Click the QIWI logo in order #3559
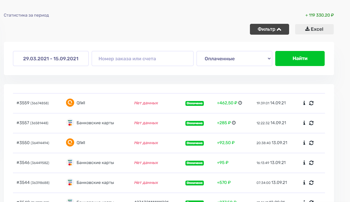This screenshot has width=350, height=202. point(70,103)
